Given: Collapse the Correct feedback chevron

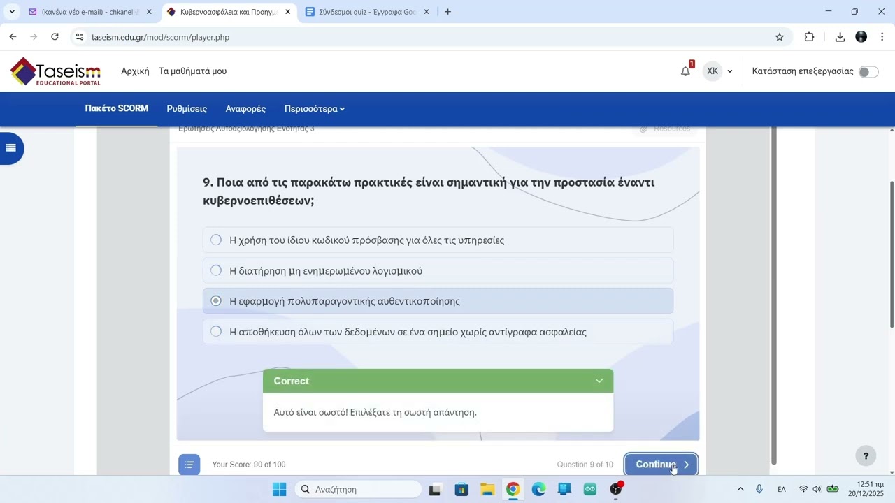Looking at the screenshot, I should click(599, 381).
